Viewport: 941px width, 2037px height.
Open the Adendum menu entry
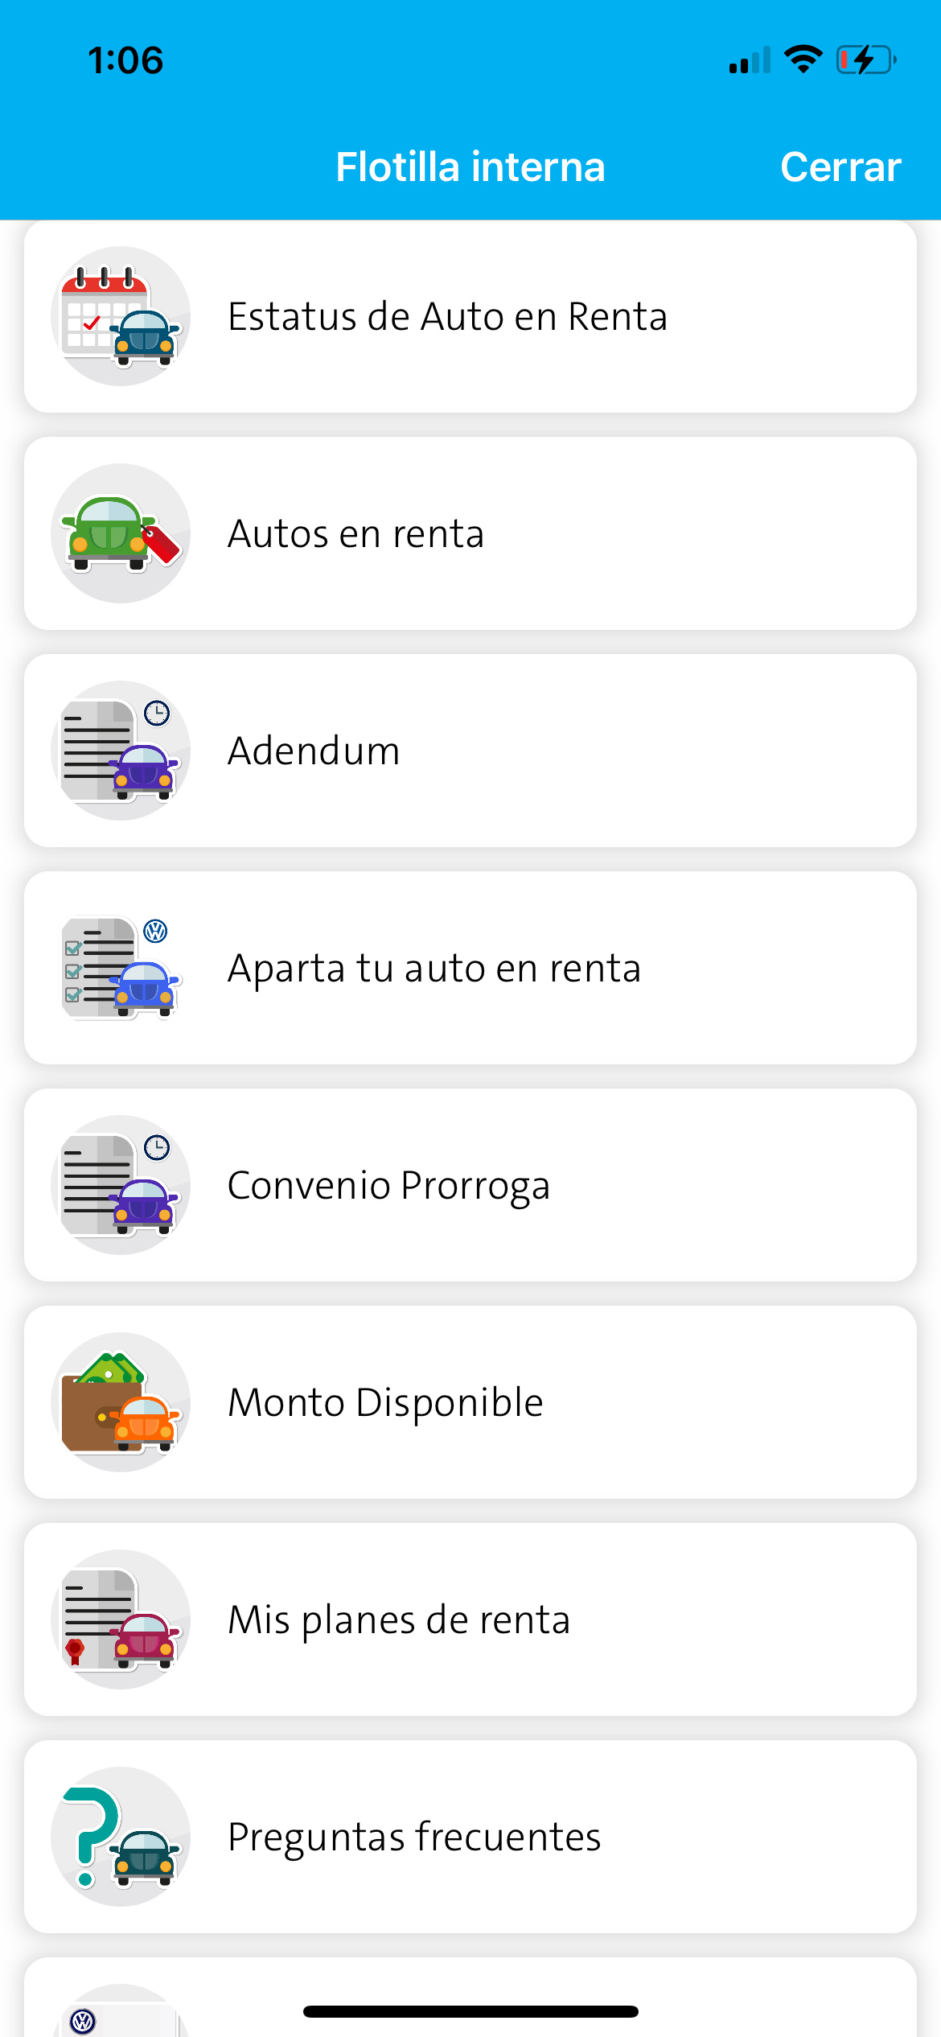click(x=314, y=751)
